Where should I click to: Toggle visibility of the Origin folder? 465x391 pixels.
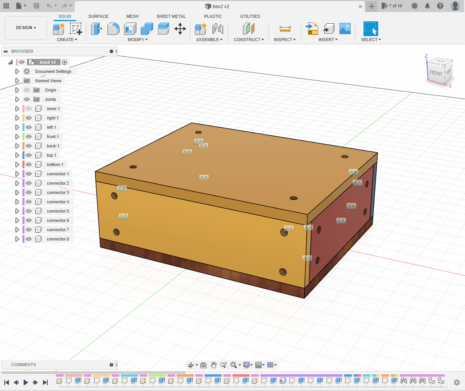(x=27, y=90)
